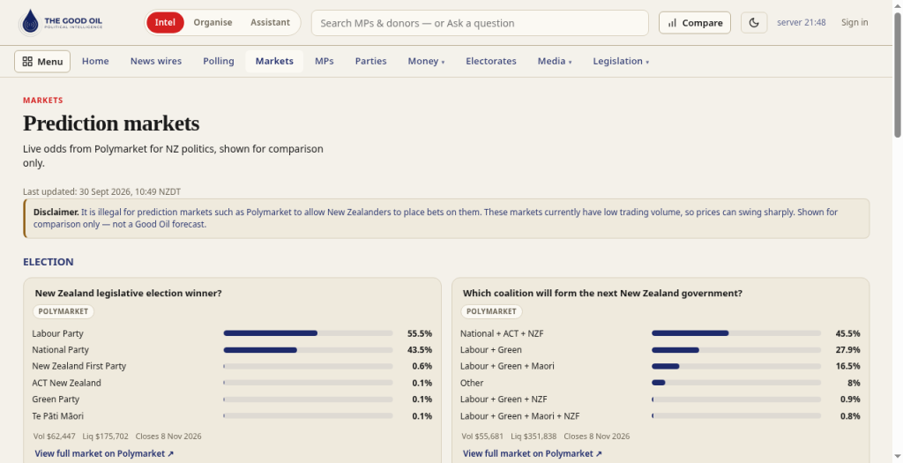Click the 'New Zealand First Party' label
This screenshot has width=903, height=463.
78,366
